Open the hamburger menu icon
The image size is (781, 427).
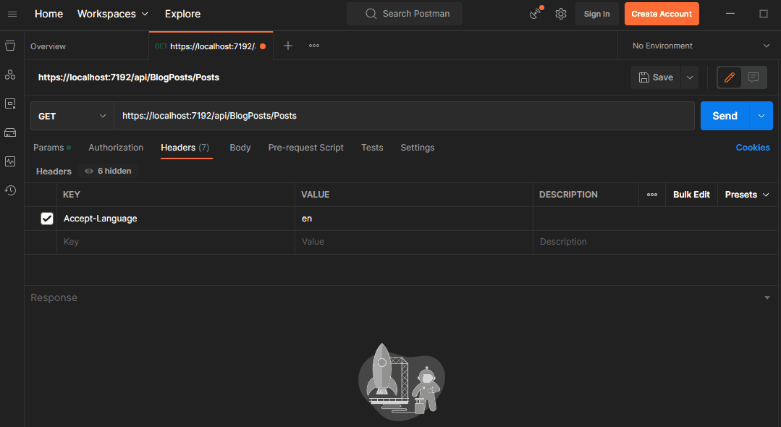[12, 14]
